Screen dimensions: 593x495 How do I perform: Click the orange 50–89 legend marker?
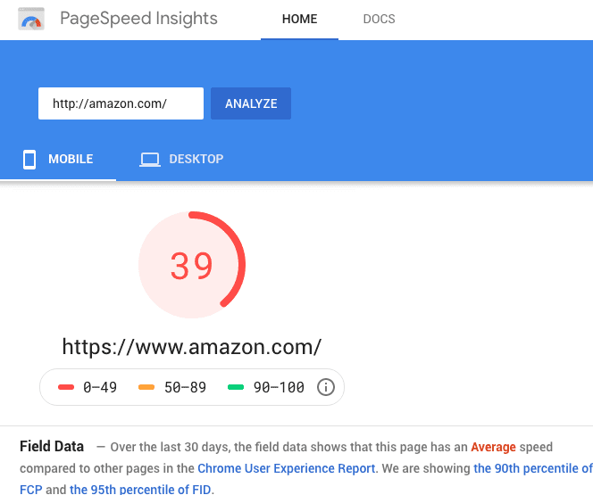146,387
